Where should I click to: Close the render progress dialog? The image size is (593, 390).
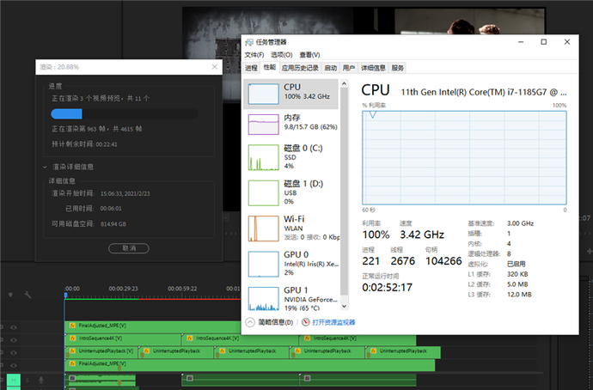tap(215, 67)
